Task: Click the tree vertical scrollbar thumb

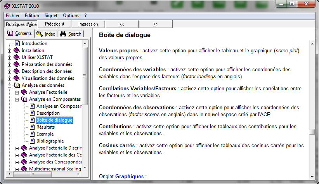Action: point(85,76)
